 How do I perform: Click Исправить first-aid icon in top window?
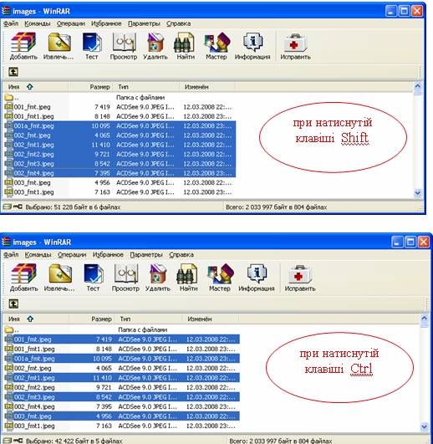295,43
